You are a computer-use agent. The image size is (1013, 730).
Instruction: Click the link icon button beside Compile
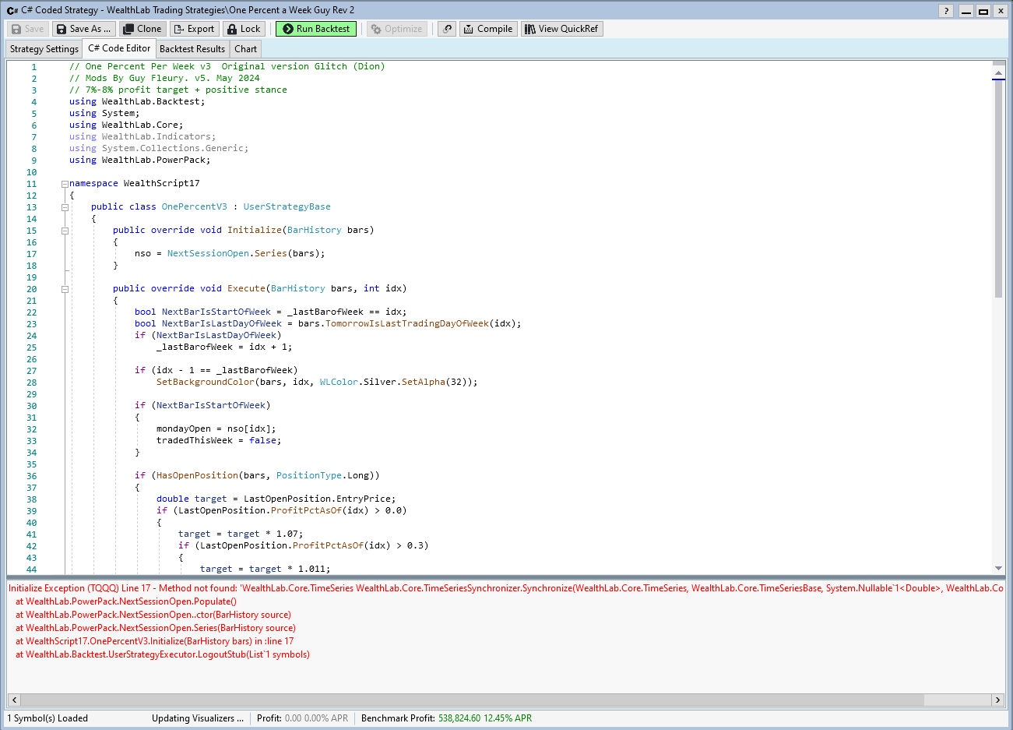pyautogui.click(x=447, y=29)
